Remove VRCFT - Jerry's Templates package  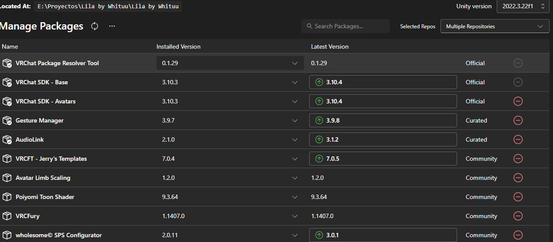coord(518,159)
